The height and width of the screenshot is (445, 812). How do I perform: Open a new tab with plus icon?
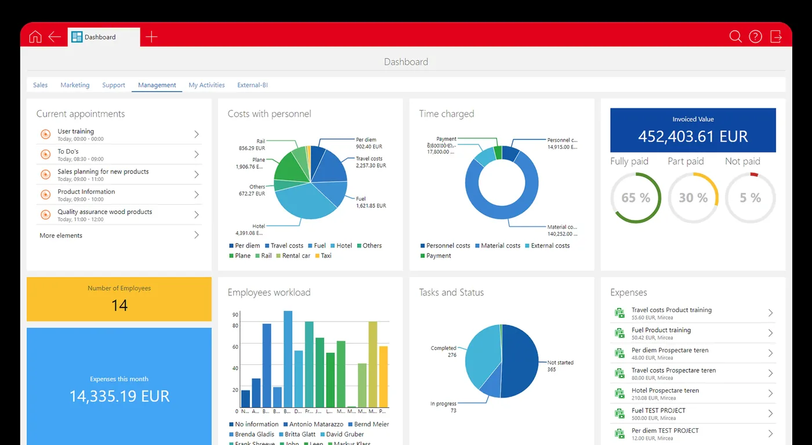pos(151,37)
